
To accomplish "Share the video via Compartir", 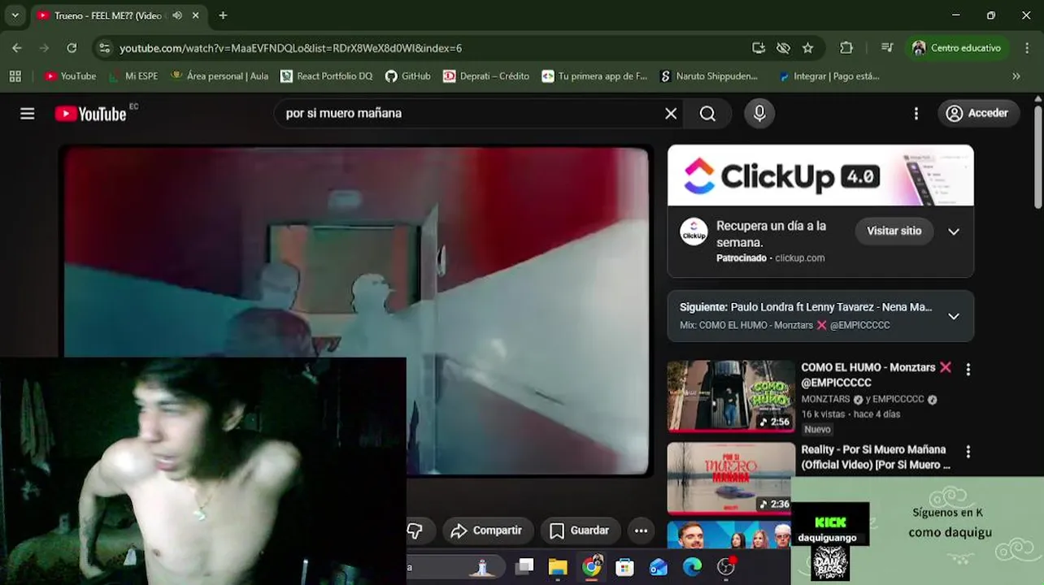I will pyautogui.click(x=486, y=531).
